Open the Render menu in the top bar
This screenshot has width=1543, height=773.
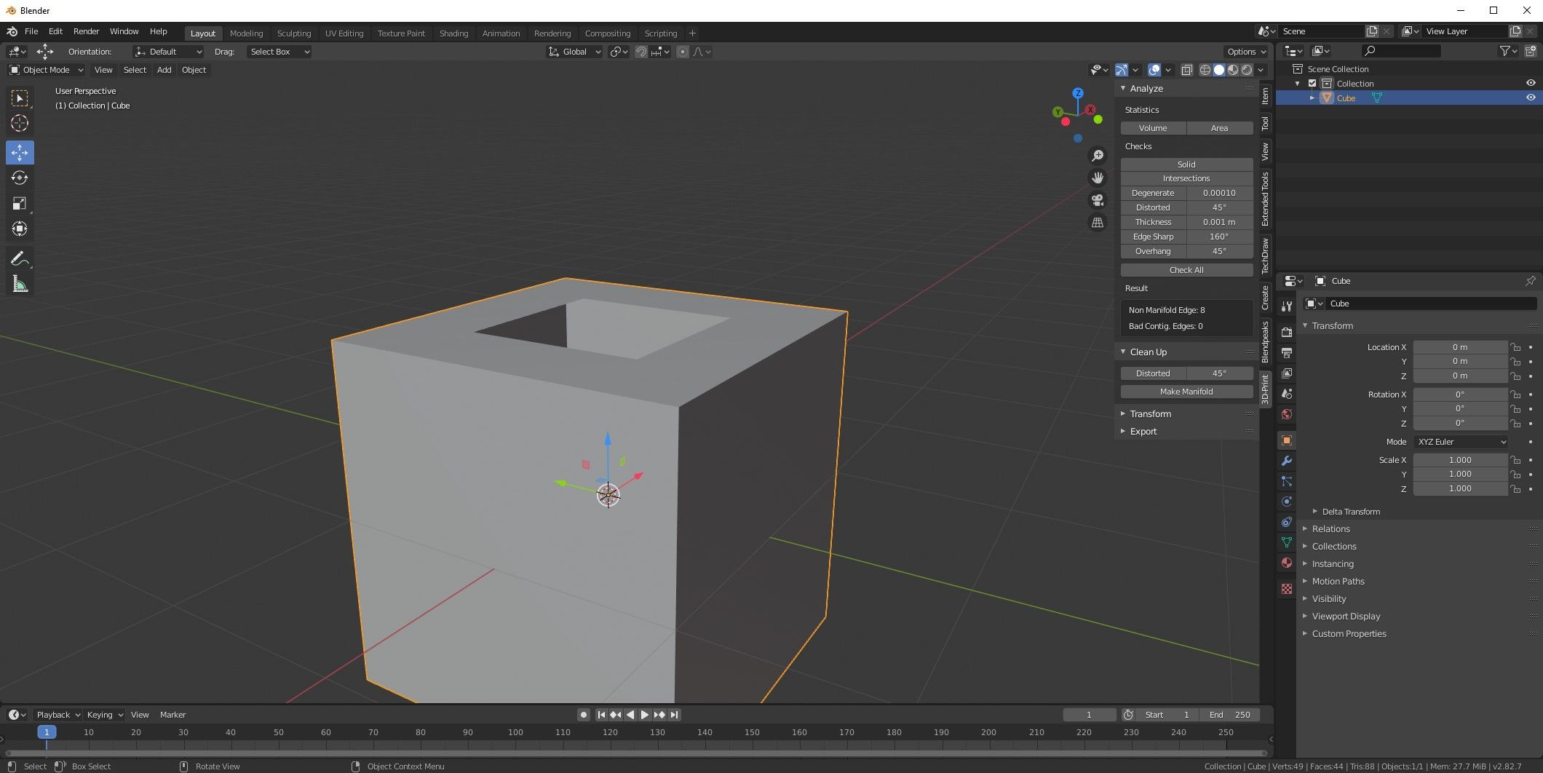(x=86, y=31)
